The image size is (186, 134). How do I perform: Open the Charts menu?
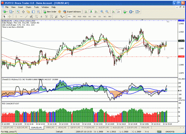(29, 7)
